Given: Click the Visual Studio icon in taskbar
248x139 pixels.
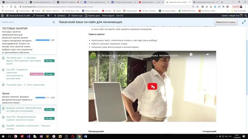Looking at the screenshot, I should click(x=28, y=136).
